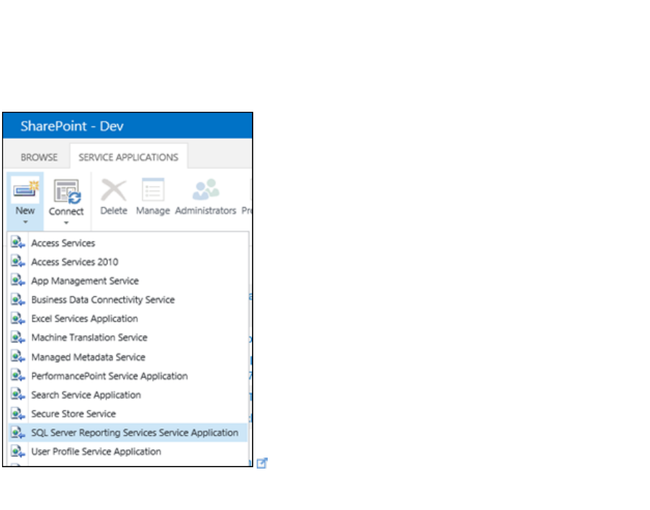
Task: Click the Connect ribbon icon
Action: pyautogui.click(x=67, y=191)
